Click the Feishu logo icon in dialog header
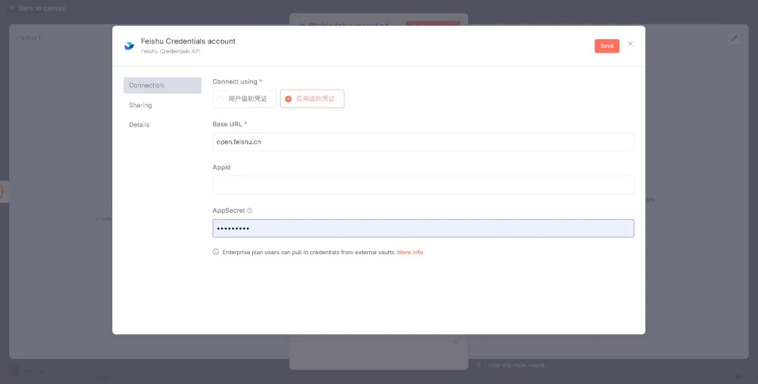758x384 pixels. point(129,46)
